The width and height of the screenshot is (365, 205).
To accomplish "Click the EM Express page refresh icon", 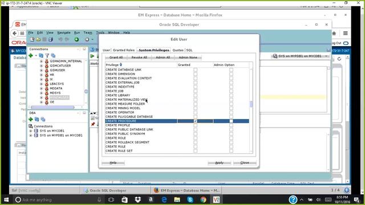I will [339, 59].
